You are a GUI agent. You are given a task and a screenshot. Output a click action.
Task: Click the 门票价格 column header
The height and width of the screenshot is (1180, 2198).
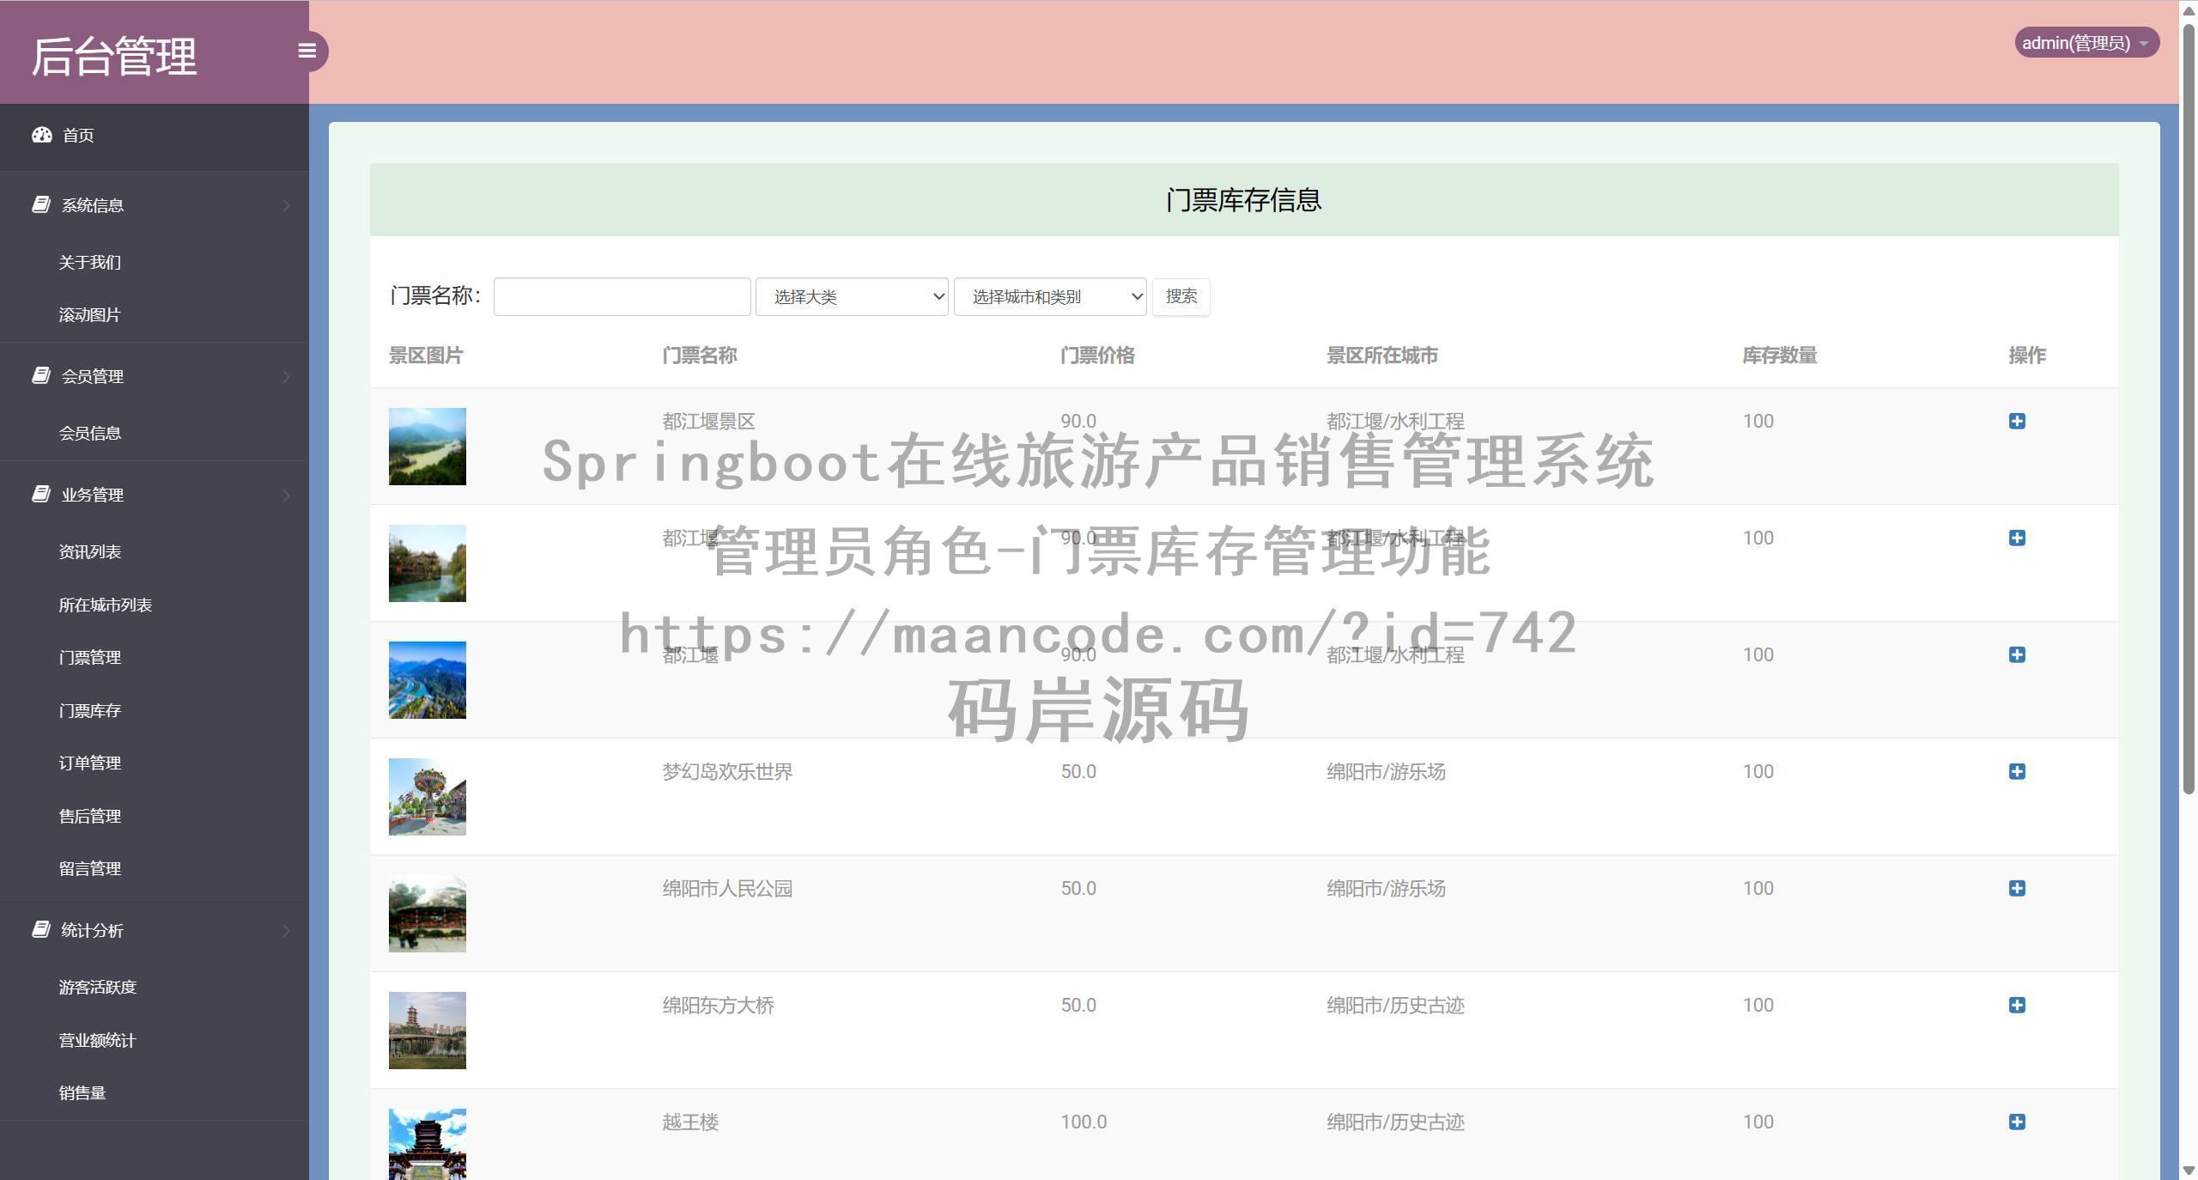(x=1097, y=356)
